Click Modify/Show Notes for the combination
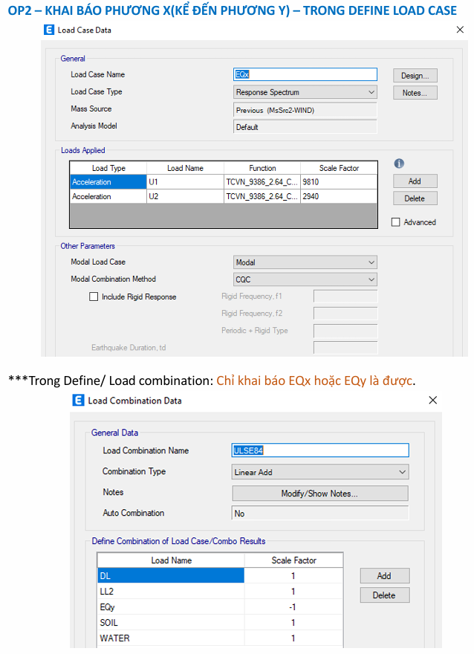This screenshot has width=474, height=654. click(x=319, y=493)
